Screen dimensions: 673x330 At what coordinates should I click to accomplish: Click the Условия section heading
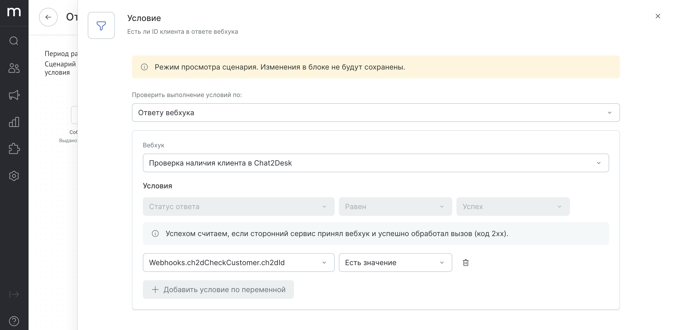pyautogui.click(x=157, y=186)
